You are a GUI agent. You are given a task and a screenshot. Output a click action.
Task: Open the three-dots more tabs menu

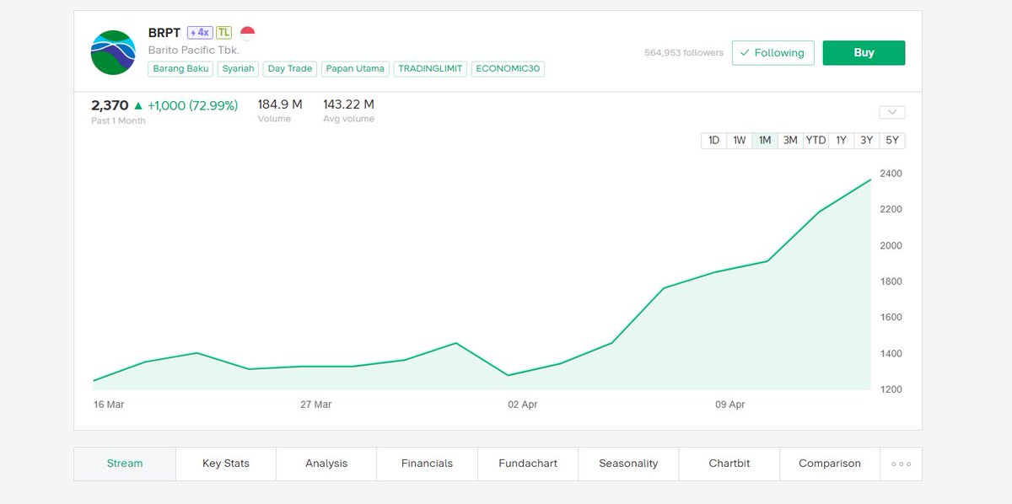[x=901, y=464]
